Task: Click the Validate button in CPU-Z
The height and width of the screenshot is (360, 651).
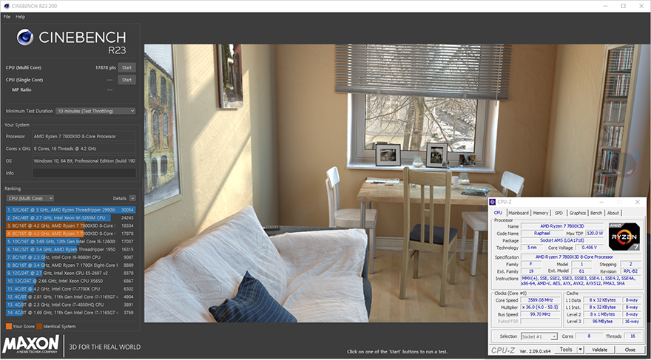Action: coord(599,350)
